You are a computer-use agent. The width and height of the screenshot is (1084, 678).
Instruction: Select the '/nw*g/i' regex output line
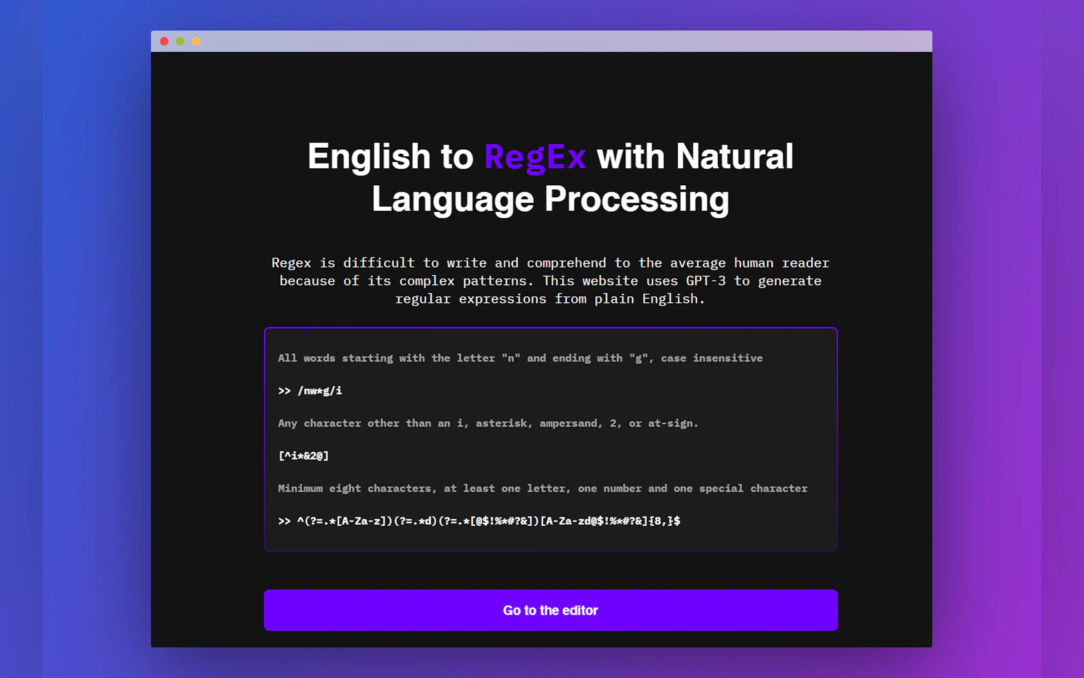tap(319, 391)
